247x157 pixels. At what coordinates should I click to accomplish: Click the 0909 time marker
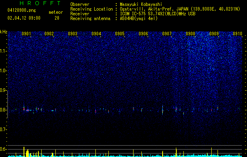[214, 34]
